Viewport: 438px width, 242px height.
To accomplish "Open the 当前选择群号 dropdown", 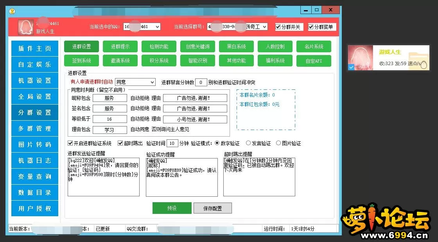I will [x=264, y=27].
